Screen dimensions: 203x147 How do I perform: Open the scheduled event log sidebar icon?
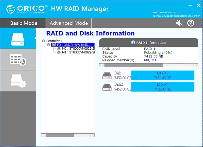[x=18, y=60]
